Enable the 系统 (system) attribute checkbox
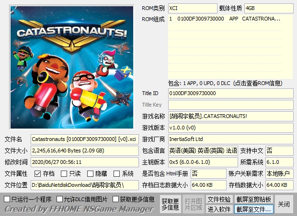297x216 pixels. pos(116,174)
